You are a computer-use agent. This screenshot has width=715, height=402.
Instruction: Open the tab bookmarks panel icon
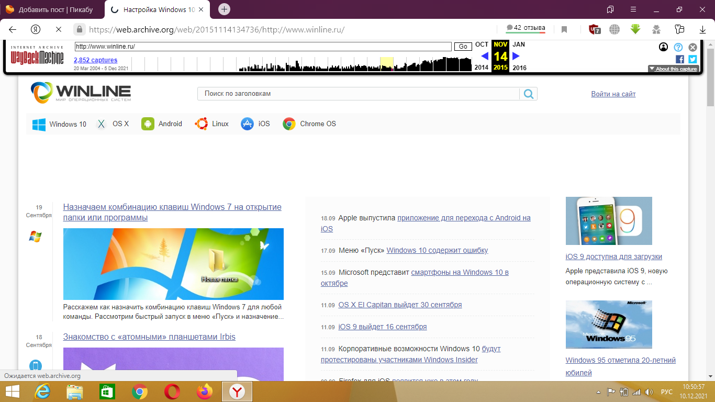coord(610,9)
